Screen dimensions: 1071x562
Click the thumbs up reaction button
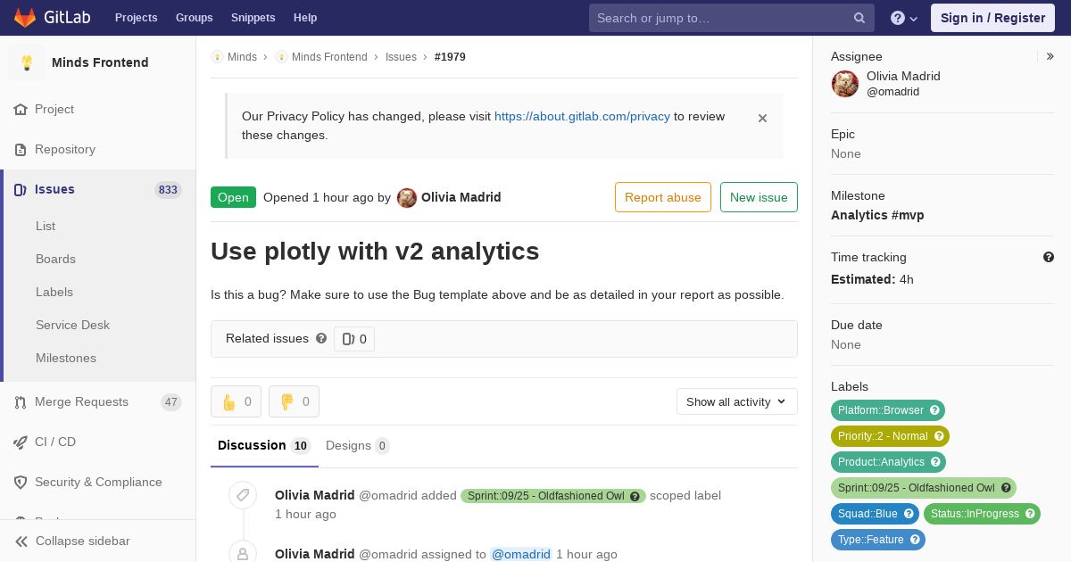click(236, 401)
